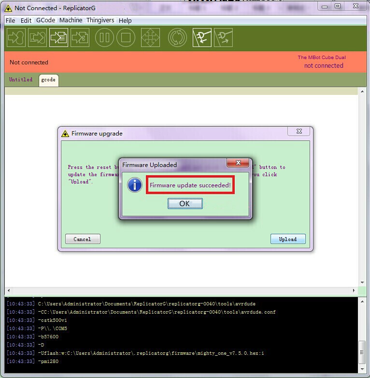Click the Upload button in Firmware upgrade

(x=288, y=239)
